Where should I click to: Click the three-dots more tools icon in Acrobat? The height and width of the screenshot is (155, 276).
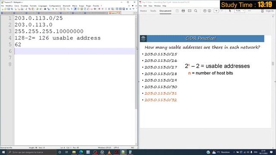249,11
